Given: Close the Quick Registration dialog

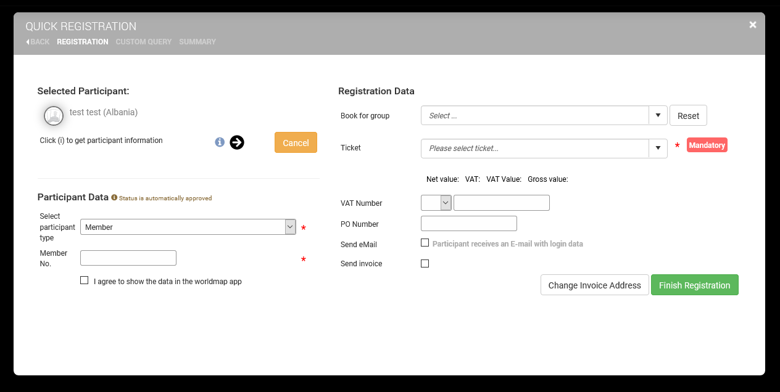Looking at the screenshot, I should (752, 25).
